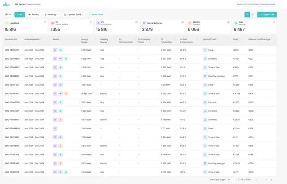Click Time of Use clock icon in €669 row
The image size is (287, 184).
(205, 67)
